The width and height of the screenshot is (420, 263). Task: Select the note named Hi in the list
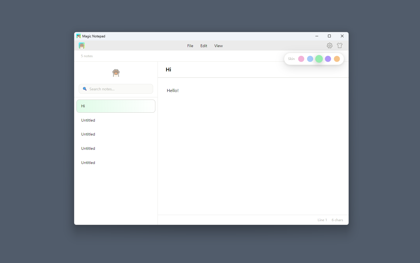pyautogui.click(x=116, y=106)
